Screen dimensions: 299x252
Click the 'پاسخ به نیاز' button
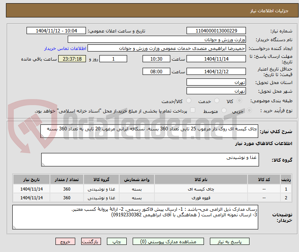(x=230, y=242)
